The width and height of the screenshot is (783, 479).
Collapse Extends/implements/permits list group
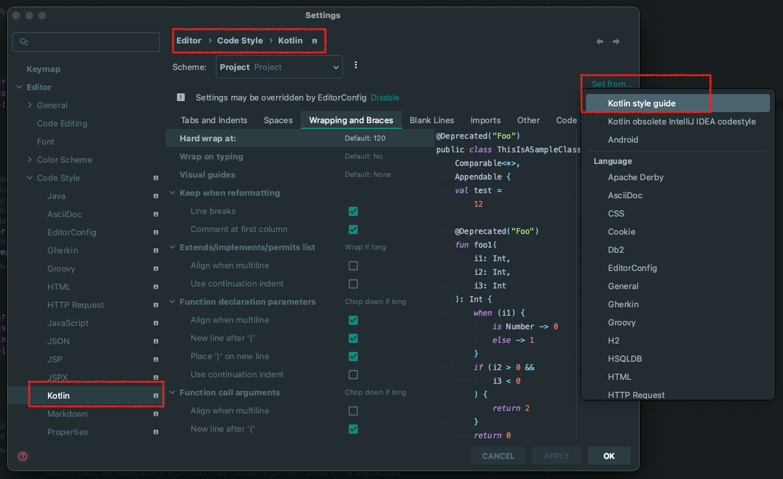coord(172,248)
